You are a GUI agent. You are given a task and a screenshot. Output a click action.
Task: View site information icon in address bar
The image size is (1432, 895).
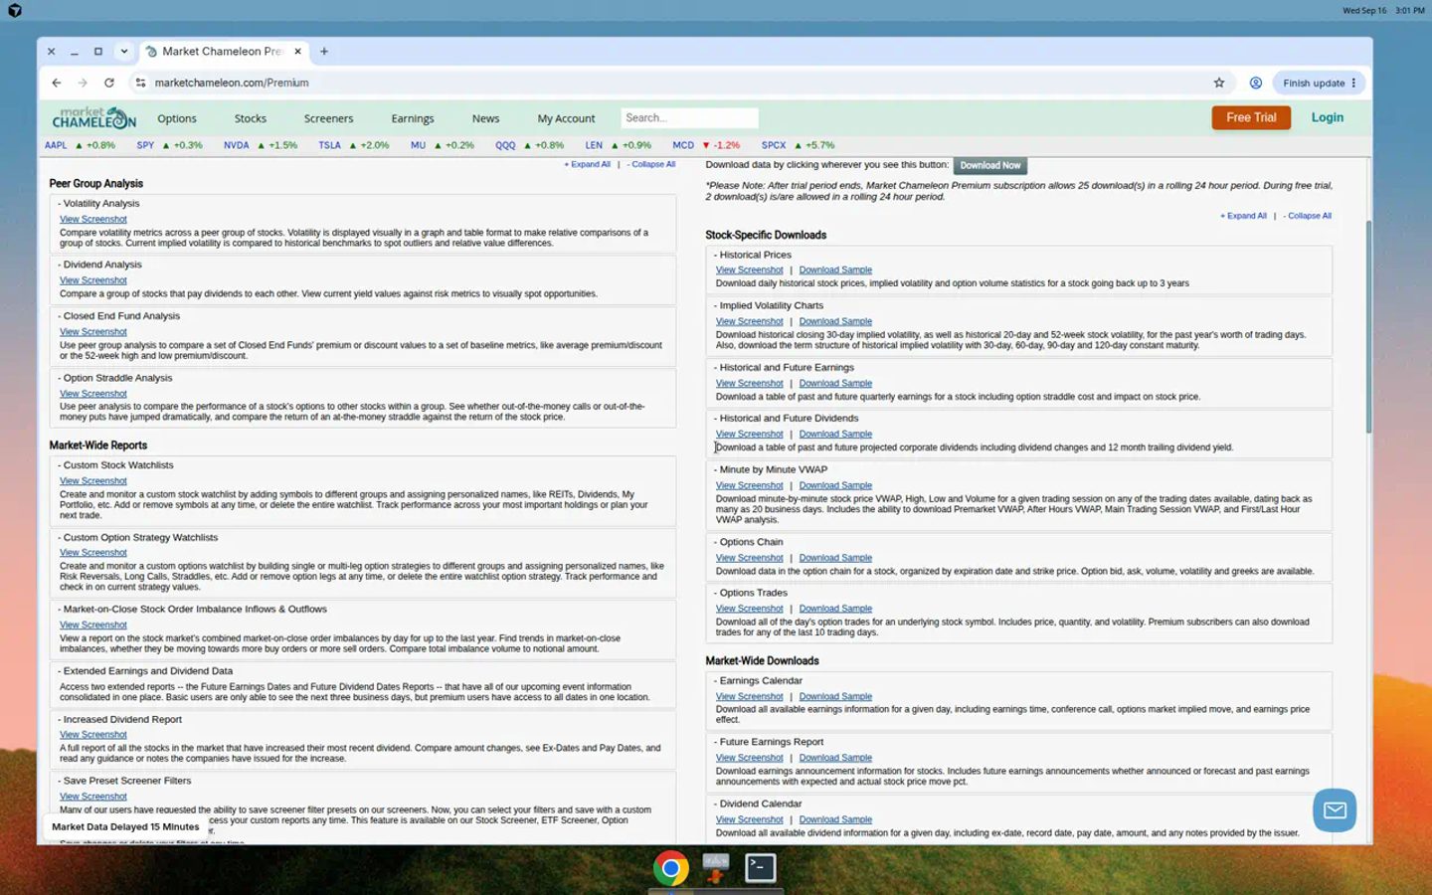pos(140,83)
